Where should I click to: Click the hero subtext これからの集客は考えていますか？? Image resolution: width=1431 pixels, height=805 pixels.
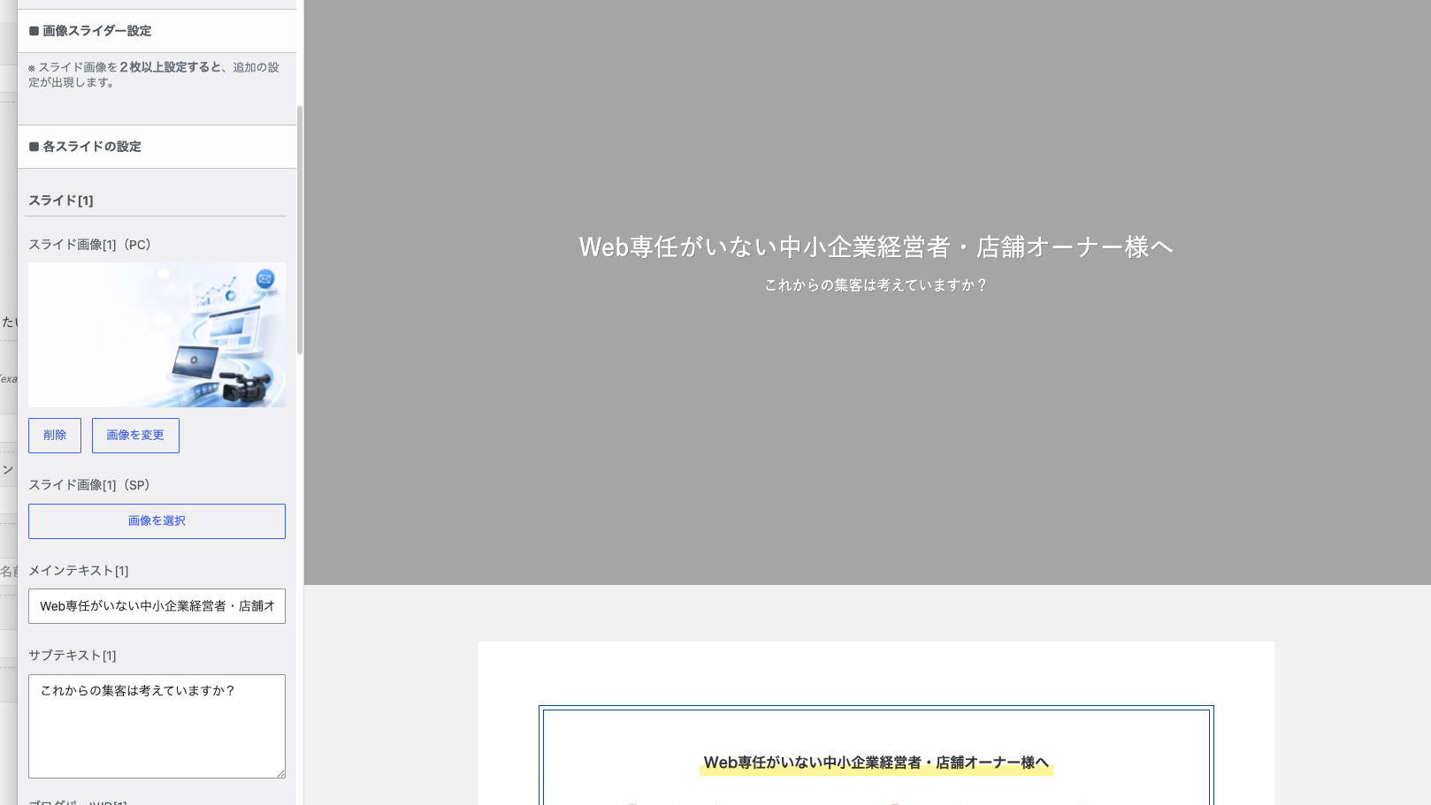coord(876,285)
